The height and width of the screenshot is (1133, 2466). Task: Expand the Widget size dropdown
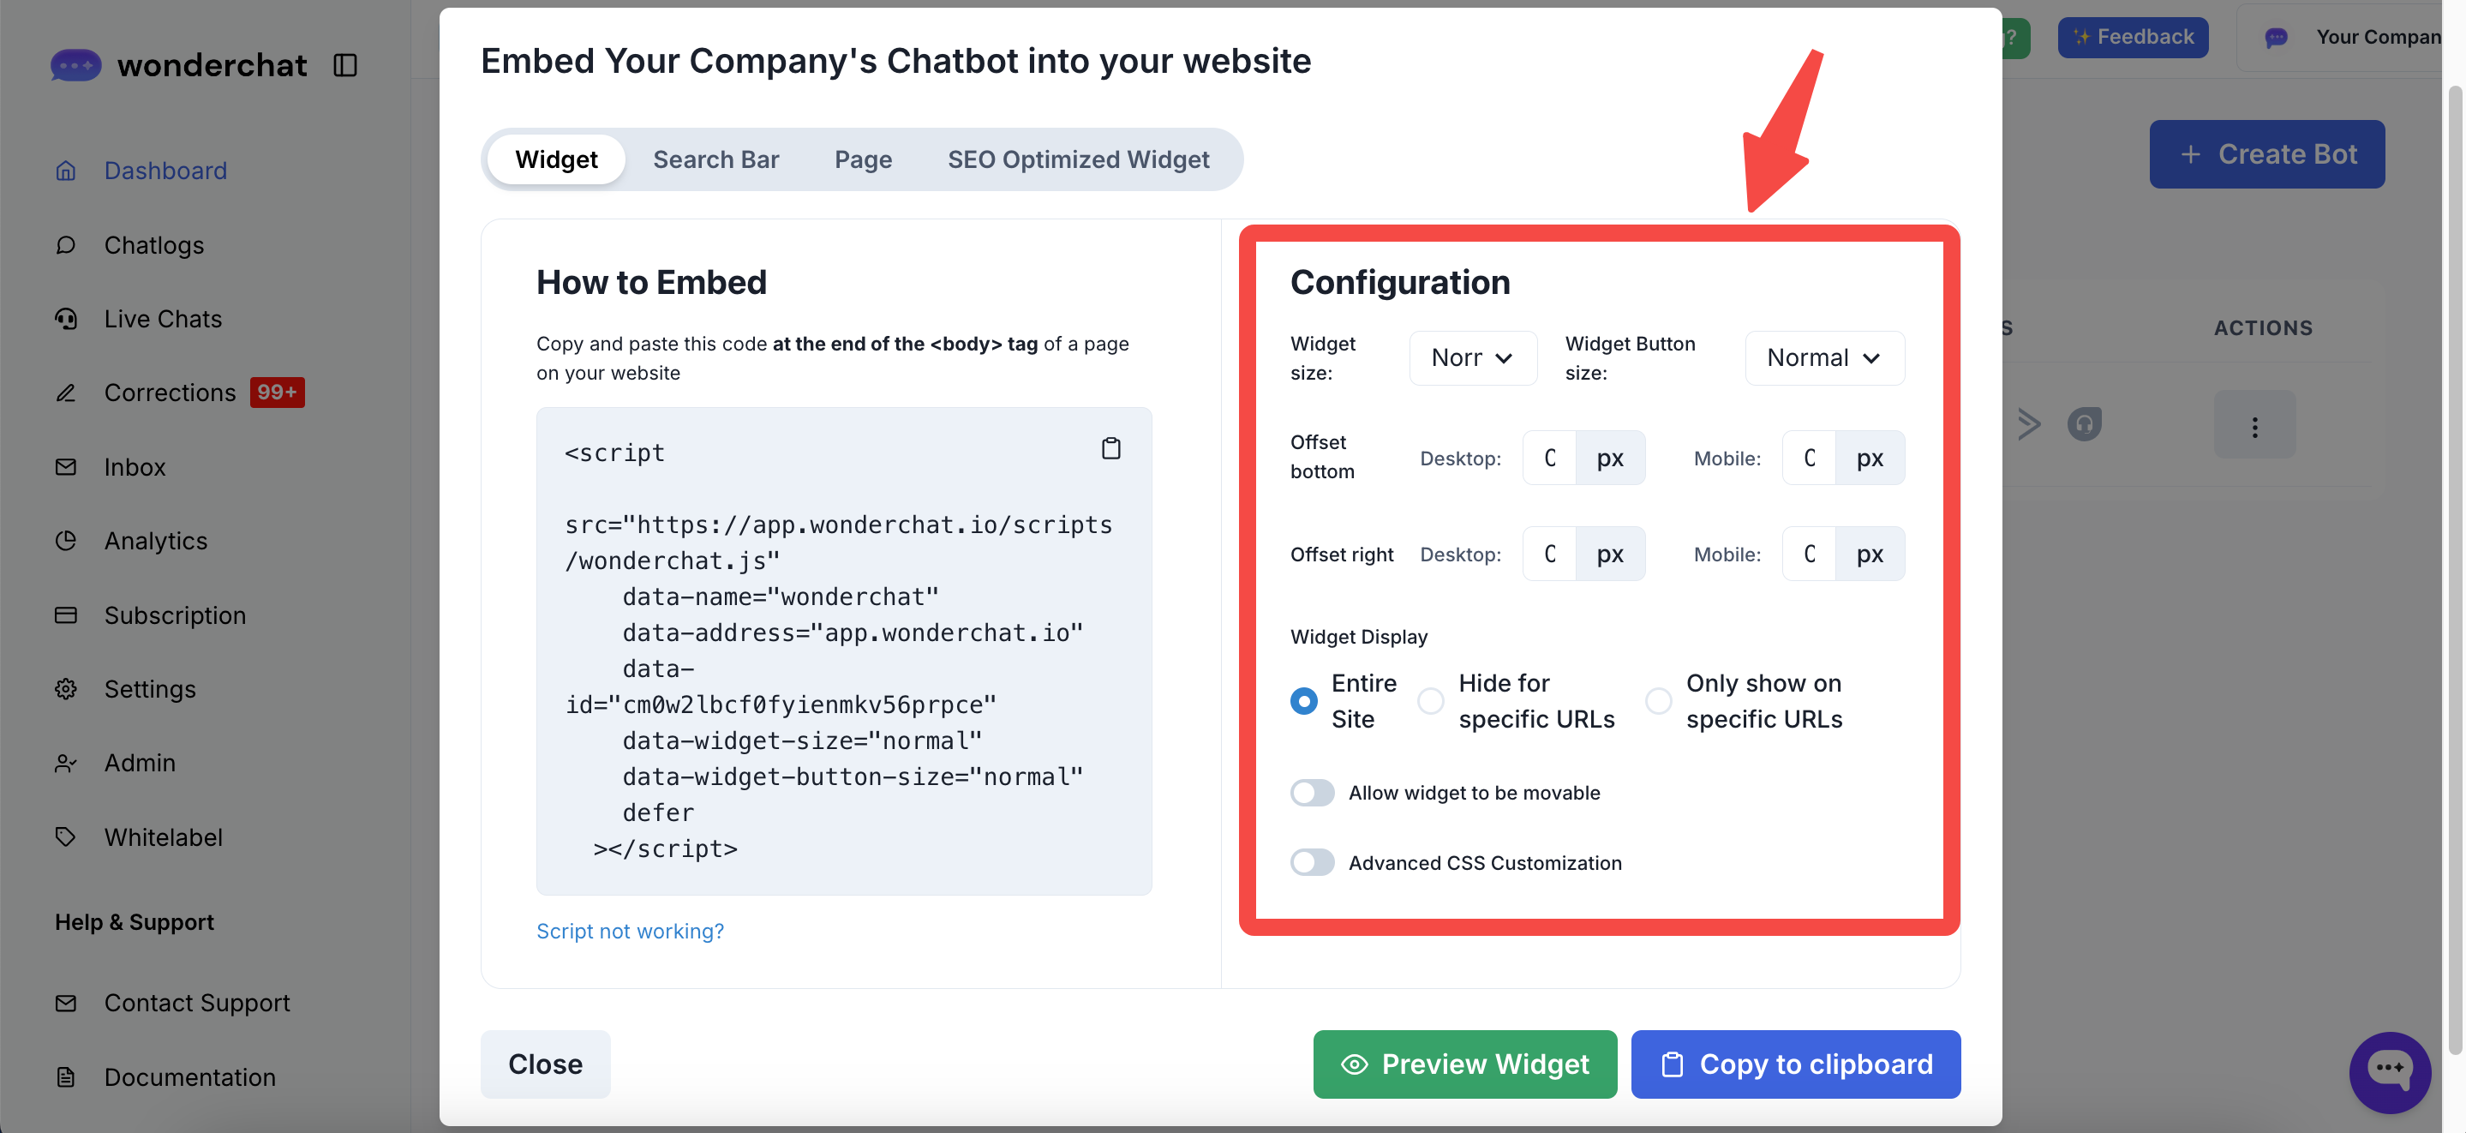(x=1472, y=358)
